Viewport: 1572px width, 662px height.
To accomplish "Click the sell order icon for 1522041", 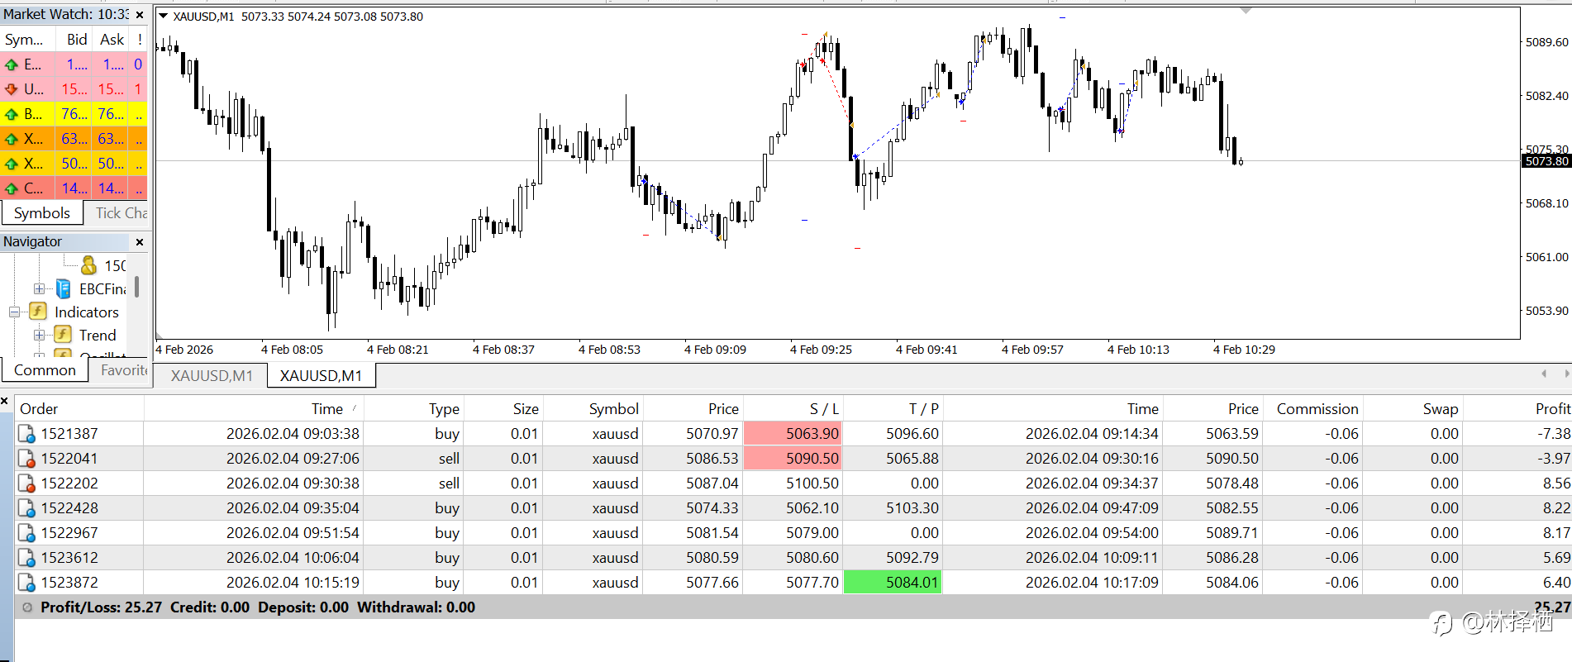I will click(x=26, y=459).
